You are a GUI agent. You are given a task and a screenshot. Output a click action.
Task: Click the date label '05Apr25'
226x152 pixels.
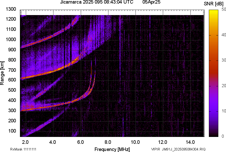(151, 2)
